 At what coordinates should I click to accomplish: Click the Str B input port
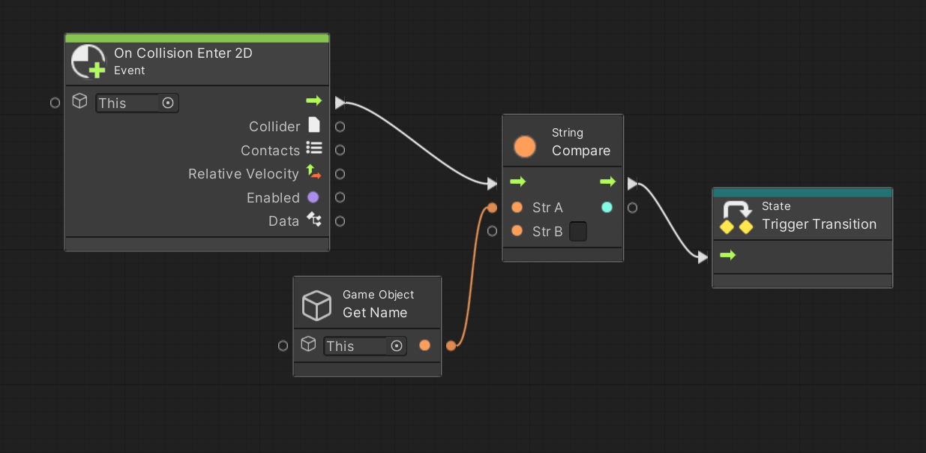pos(492,231)
